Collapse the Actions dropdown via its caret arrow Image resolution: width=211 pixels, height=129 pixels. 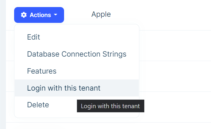click(x=56, y=15)
